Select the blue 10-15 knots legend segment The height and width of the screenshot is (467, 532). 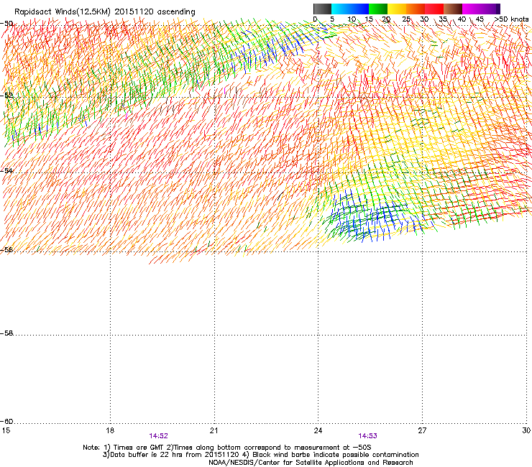(359, 9)
